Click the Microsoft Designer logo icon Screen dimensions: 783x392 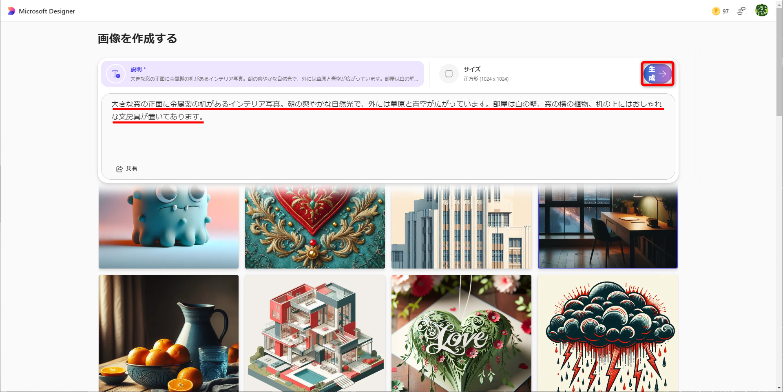pos(11,11)
